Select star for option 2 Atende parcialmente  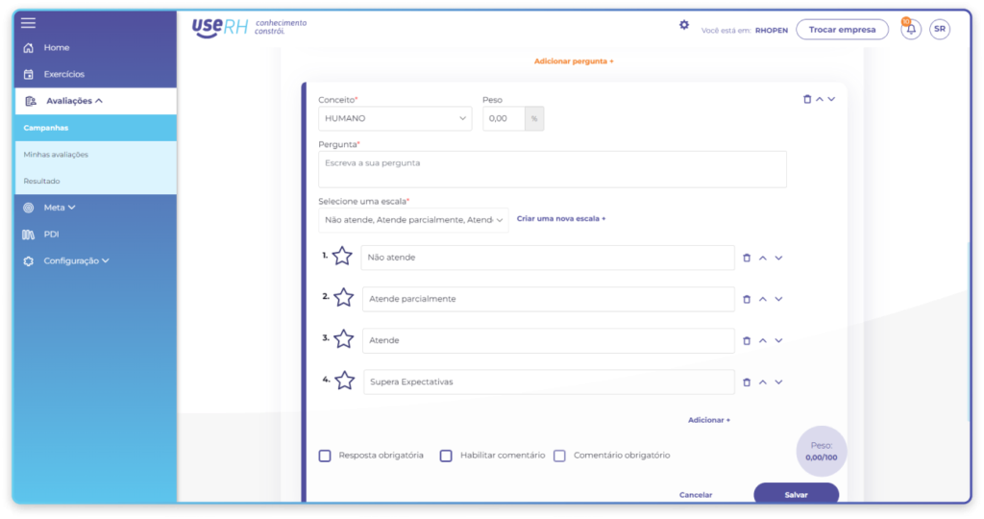(343, 298)
